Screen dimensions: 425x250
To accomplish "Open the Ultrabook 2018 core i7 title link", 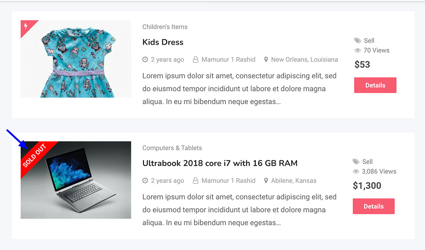I will tap(220, 163).
